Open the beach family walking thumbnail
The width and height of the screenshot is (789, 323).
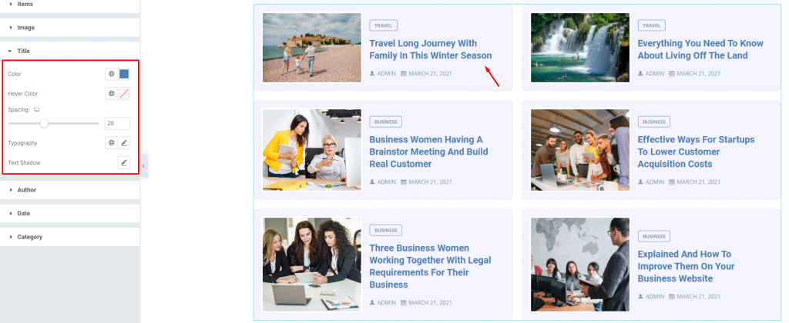point(312,48)
